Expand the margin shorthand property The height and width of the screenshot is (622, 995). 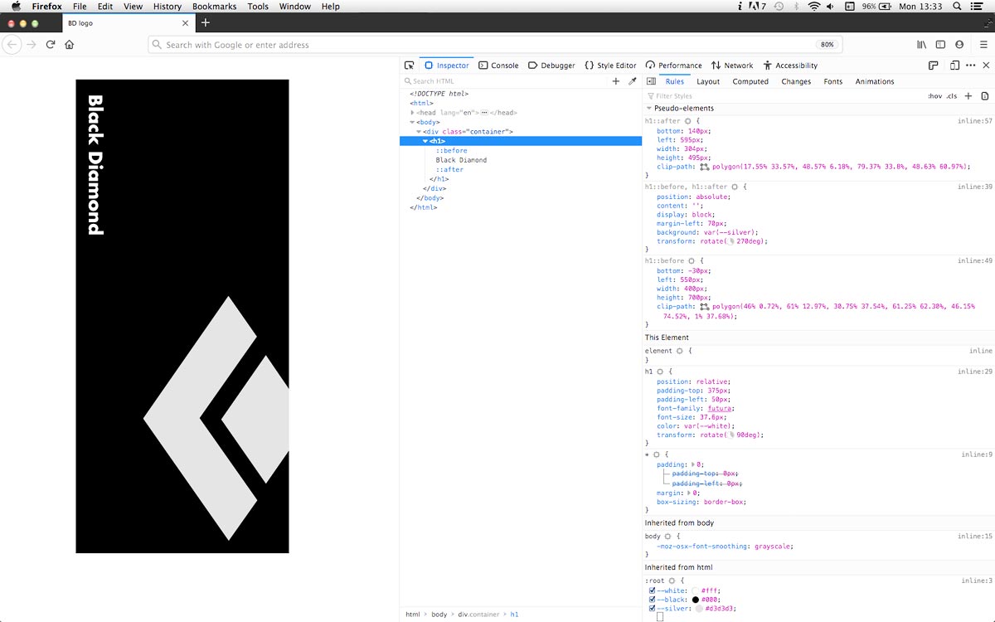[x=689, y=493]
